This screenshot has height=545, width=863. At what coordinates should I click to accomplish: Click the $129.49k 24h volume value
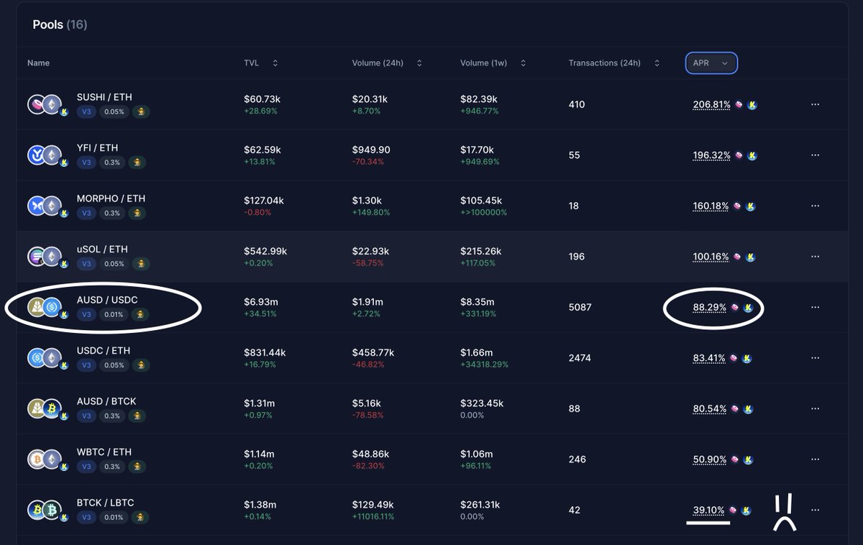(x=373, y=505)
